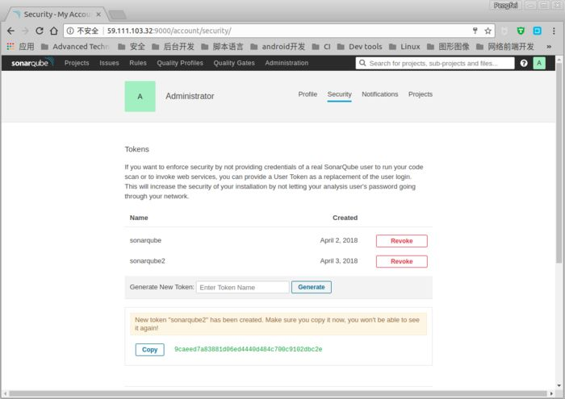Go to Projects in the top navbar
Screen dimensions: 565x399
(77, 63)
